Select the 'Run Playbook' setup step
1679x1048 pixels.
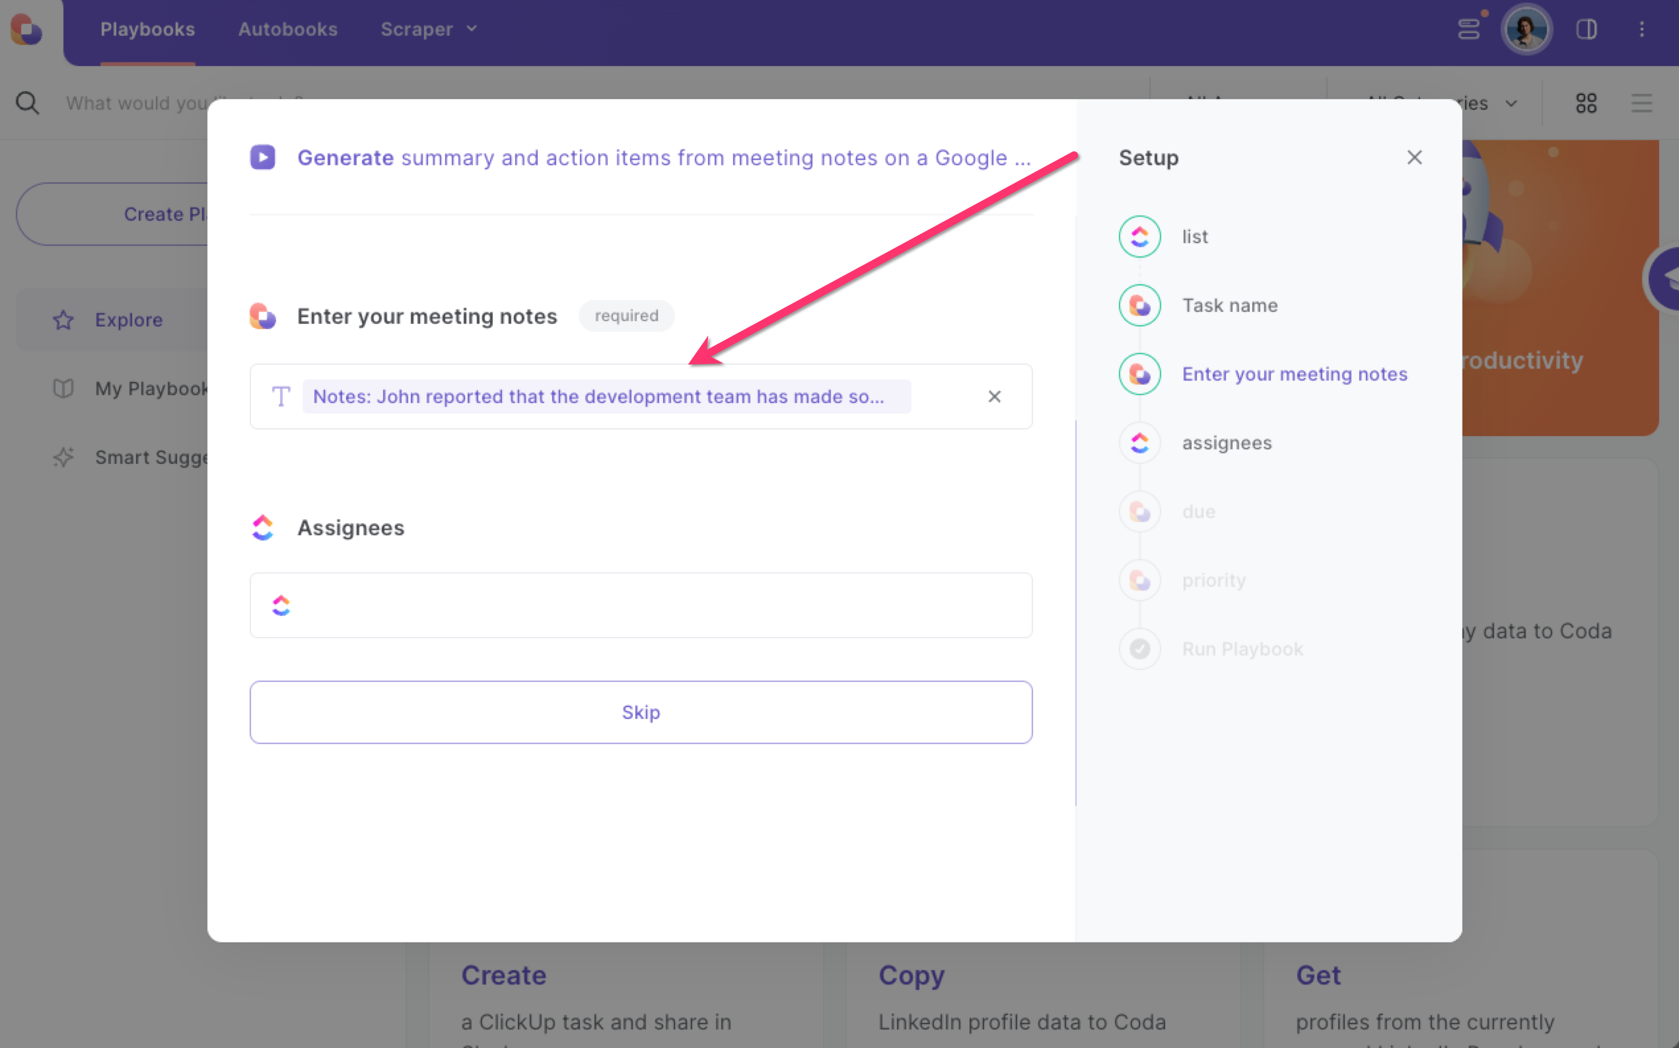(1242, 649)
